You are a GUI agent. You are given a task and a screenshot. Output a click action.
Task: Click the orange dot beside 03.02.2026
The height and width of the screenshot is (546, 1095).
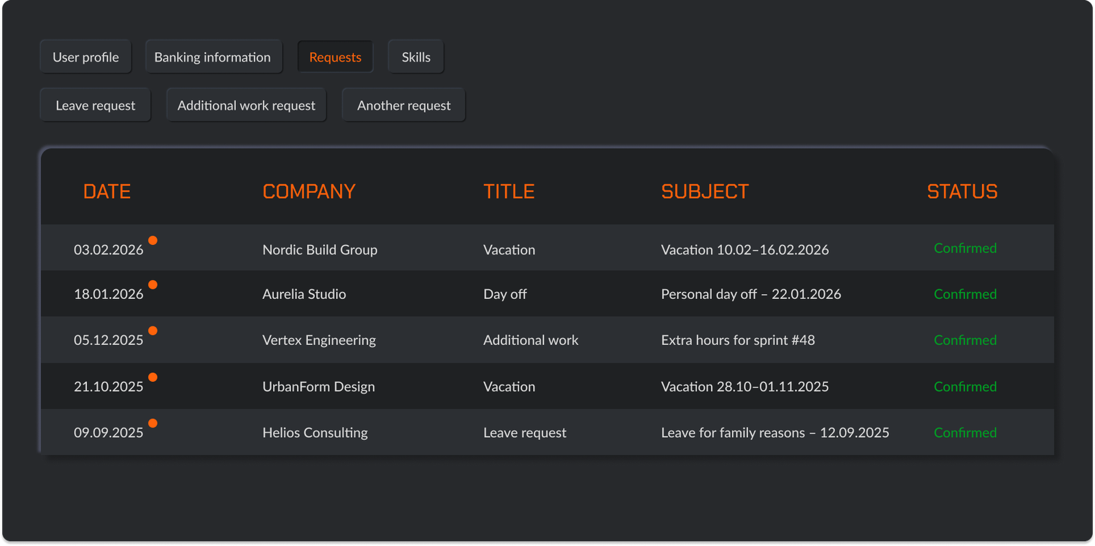153,240
